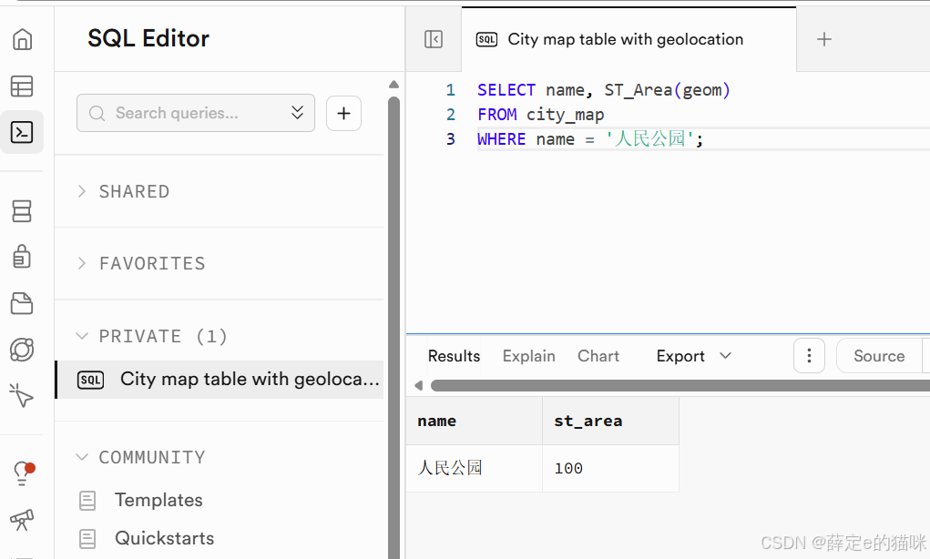Select the SQL Editor terminal icon

click(22, 132)
